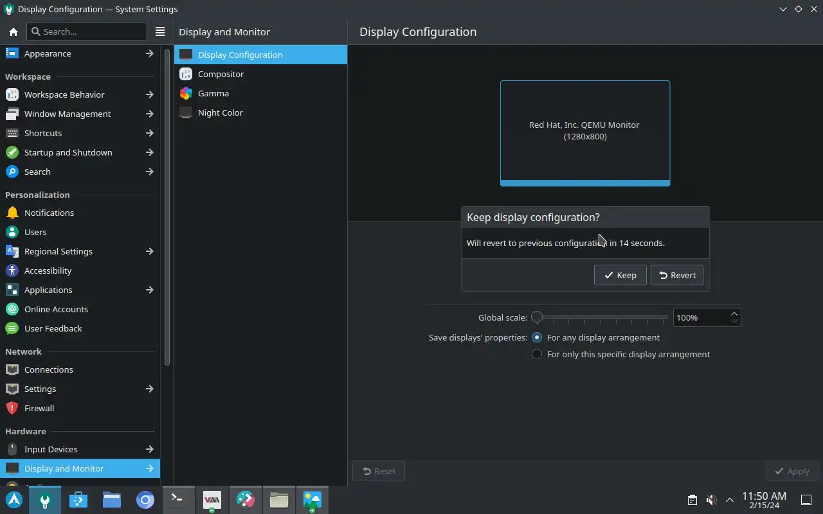Click the Global scale slider handle
Screen dimensions: 823x514
(537, 317)
